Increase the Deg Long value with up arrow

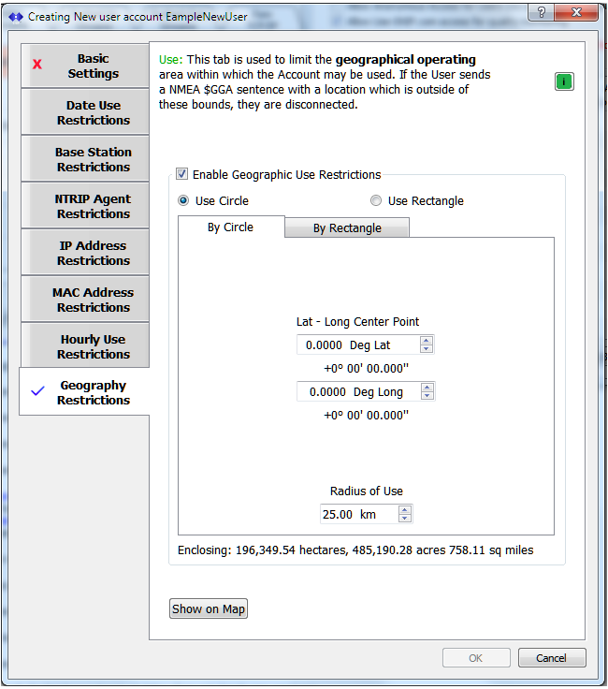tap(427, 388)
